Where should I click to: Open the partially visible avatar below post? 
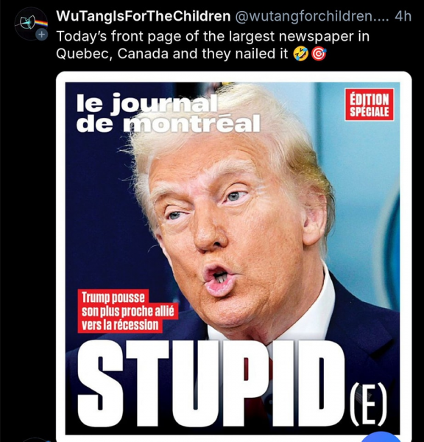35,440
